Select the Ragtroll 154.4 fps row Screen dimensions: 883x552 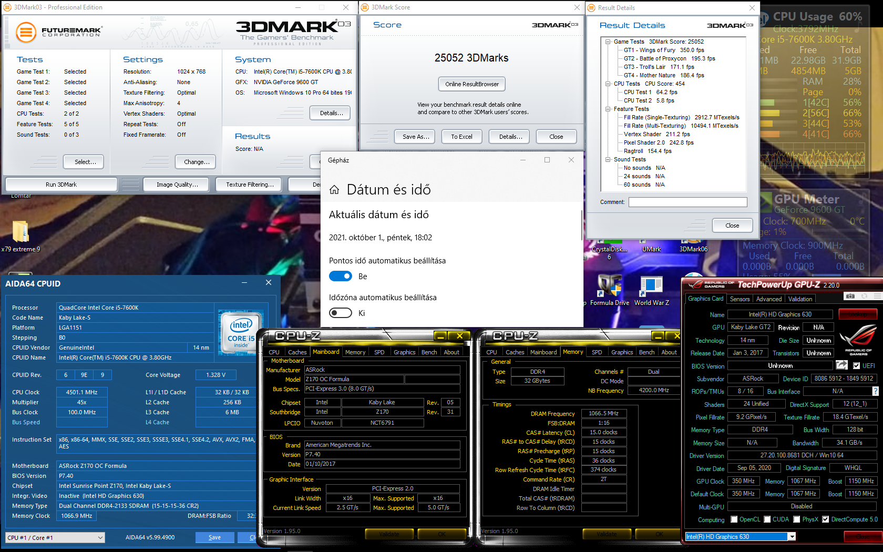[648, 151]
